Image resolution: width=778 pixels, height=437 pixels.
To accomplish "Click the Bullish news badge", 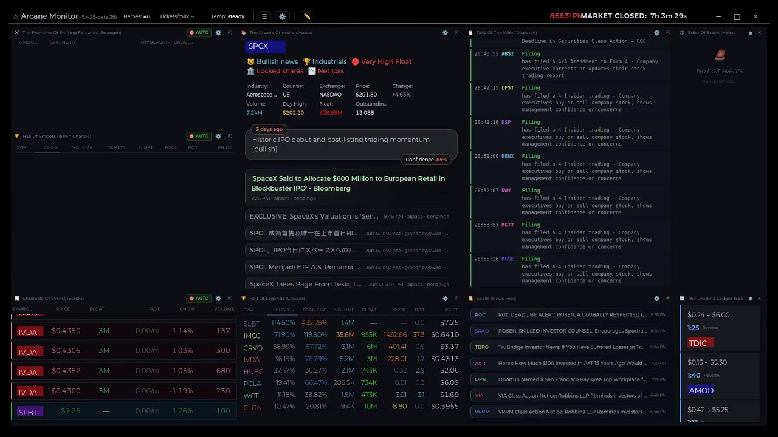I will tap(272, 62).
